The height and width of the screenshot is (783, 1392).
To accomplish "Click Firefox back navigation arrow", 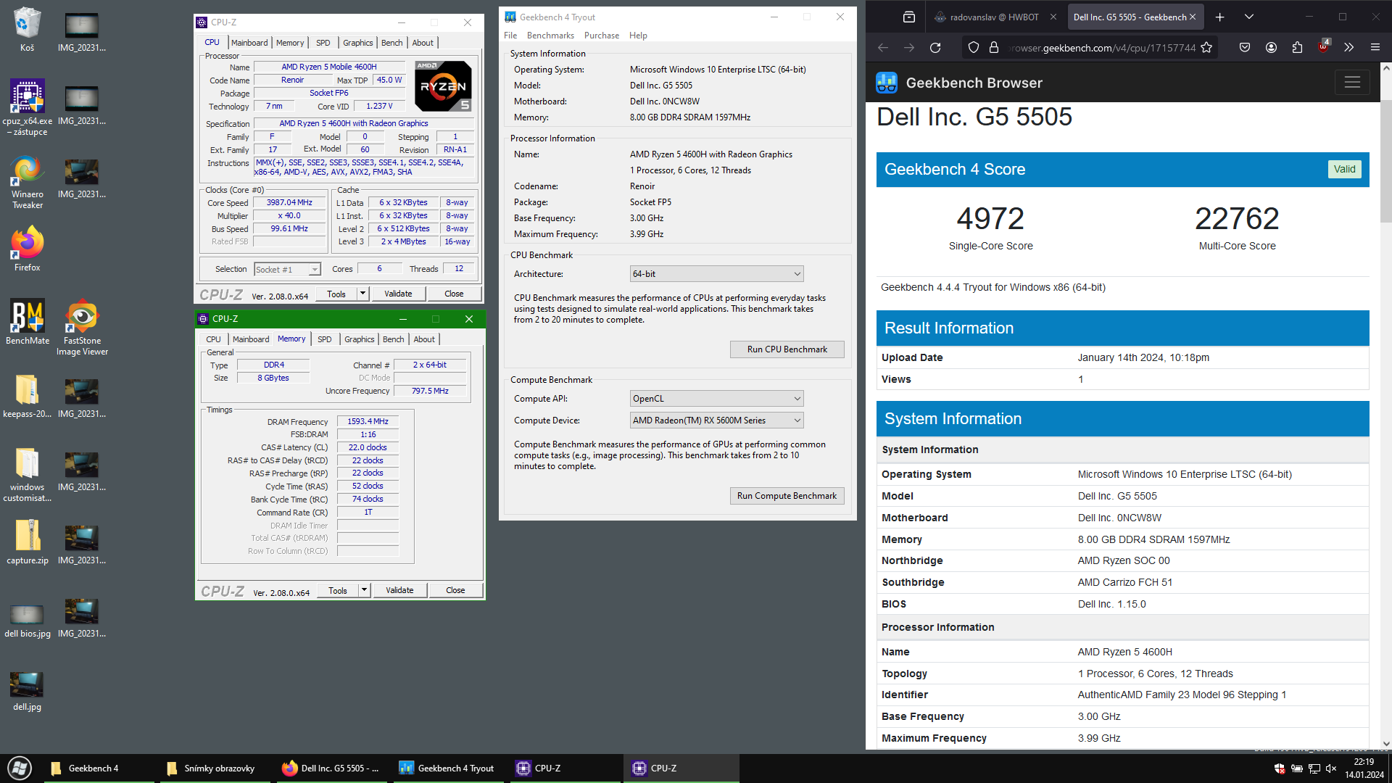I will click(x=883, y=47).
